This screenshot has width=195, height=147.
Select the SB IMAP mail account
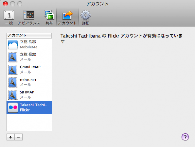[x=29, y=95]
